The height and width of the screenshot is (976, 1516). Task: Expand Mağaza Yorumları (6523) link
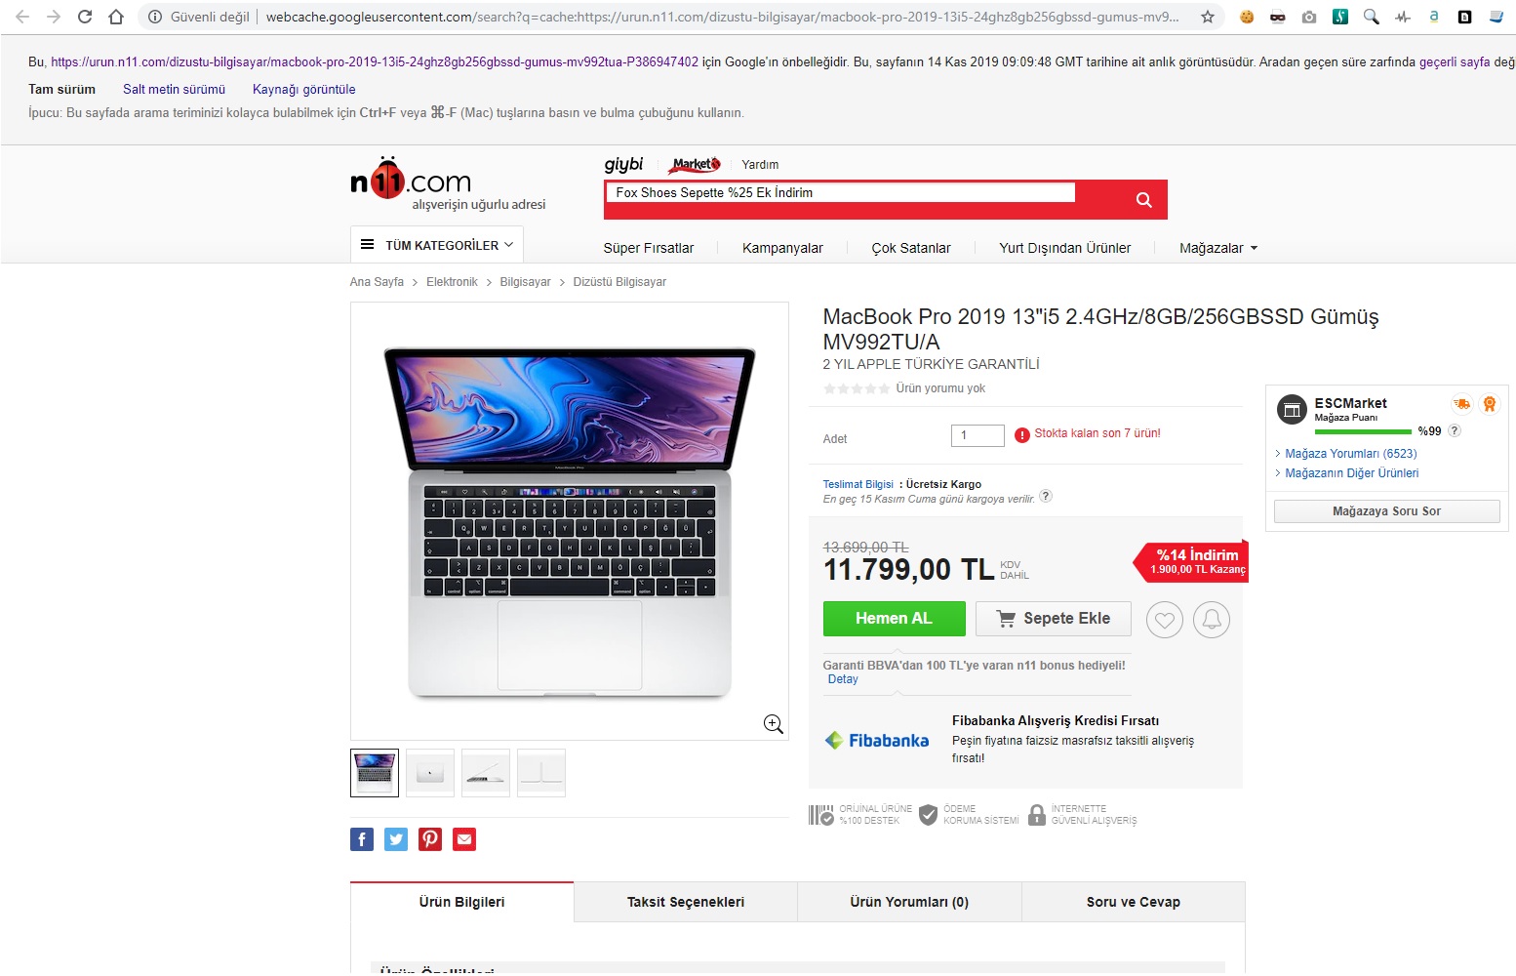click(1350, 454)
